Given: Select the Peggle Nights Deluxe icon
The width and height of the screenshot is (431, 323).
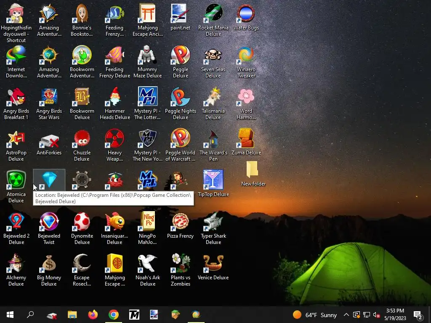Looking at the screenshot, I should 180,97.
